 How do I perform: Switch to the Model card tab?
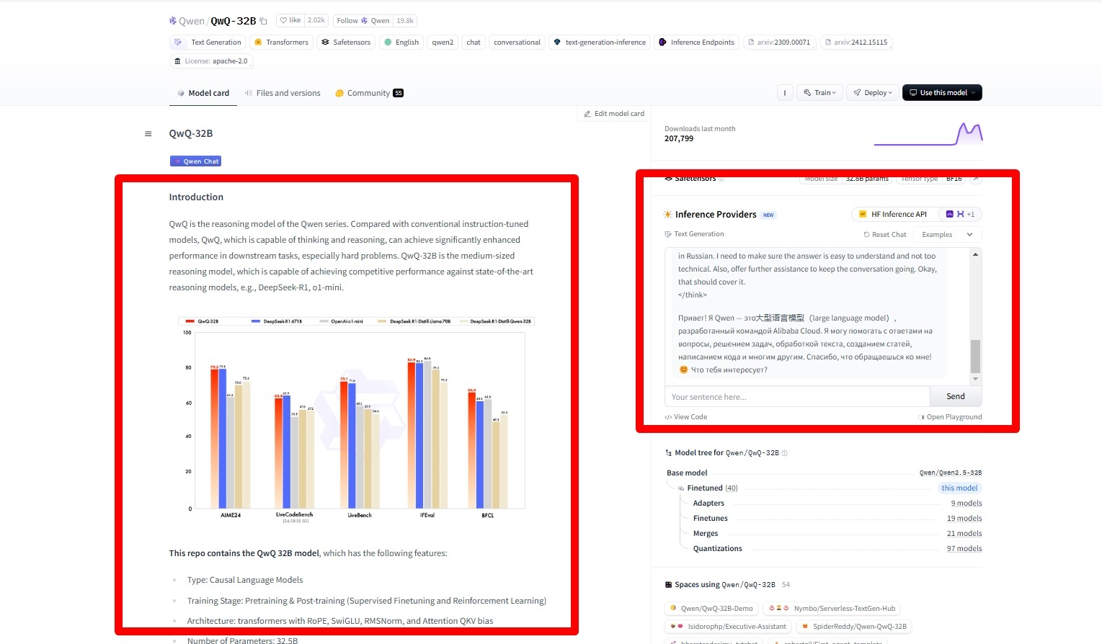click(203, 93)
